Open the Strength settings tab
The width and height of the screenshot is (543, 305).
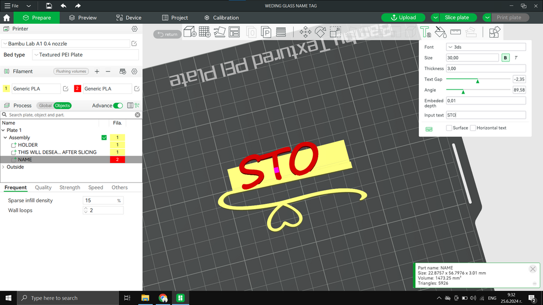click(69, 187)
